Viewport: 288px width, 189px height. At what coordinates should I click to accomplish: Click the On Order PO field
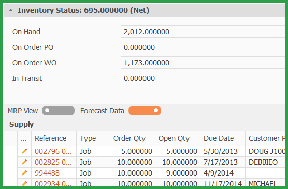coord(203,47)
